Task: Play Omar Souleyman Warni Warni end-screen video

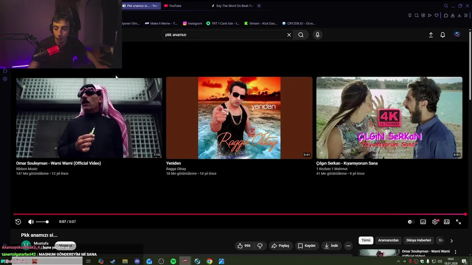Action: (89, 118)
